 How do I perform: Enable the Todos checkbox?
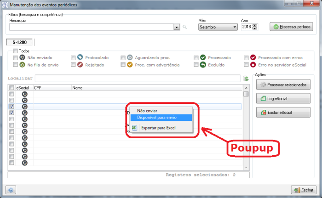point(16,51)
